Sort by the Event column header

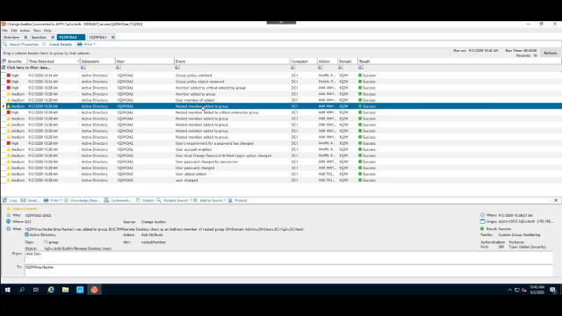tap(232, 61)
